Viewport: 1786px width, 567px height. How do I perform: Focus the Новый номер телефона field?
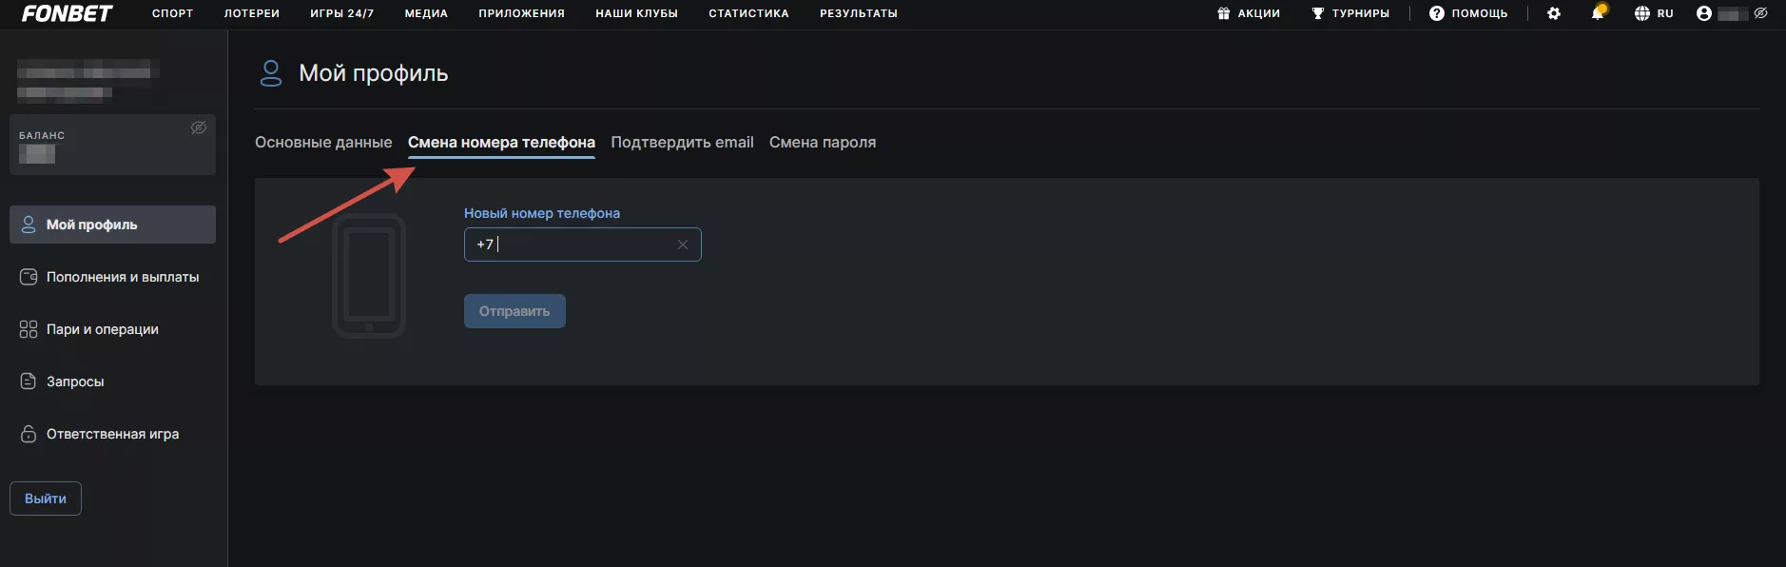pos(580,244)
